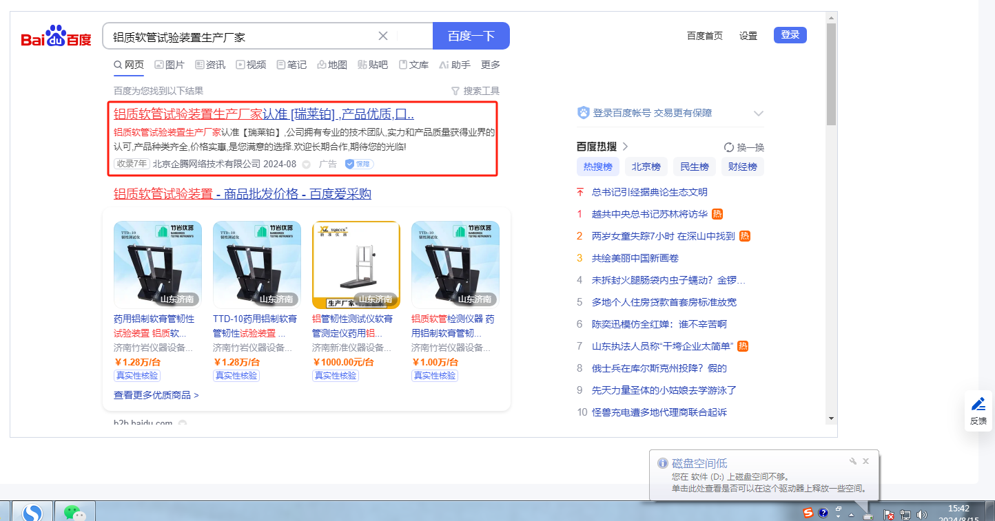
Task: Open hot search 总书记引经据典论生态文明
Action: click(x=650, y=192)
